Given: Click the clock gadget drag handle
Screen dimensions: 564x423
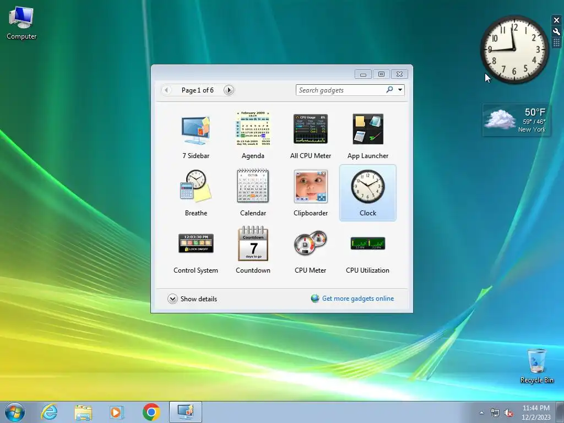Looking at the screenshot, I should click(556, 43).
